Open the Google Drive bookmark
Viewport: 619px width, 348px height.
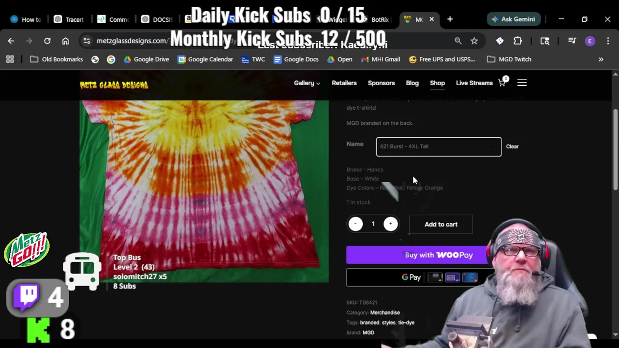146,59
